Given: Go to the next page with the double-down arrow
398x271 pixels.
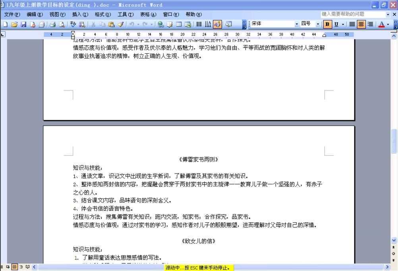Looking at the screenshot, I should [x=394, y=260].
